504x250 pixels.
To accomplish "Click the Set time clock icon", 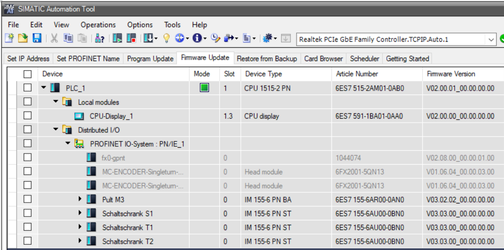I will pyautogui.click(x=215, y=39).
